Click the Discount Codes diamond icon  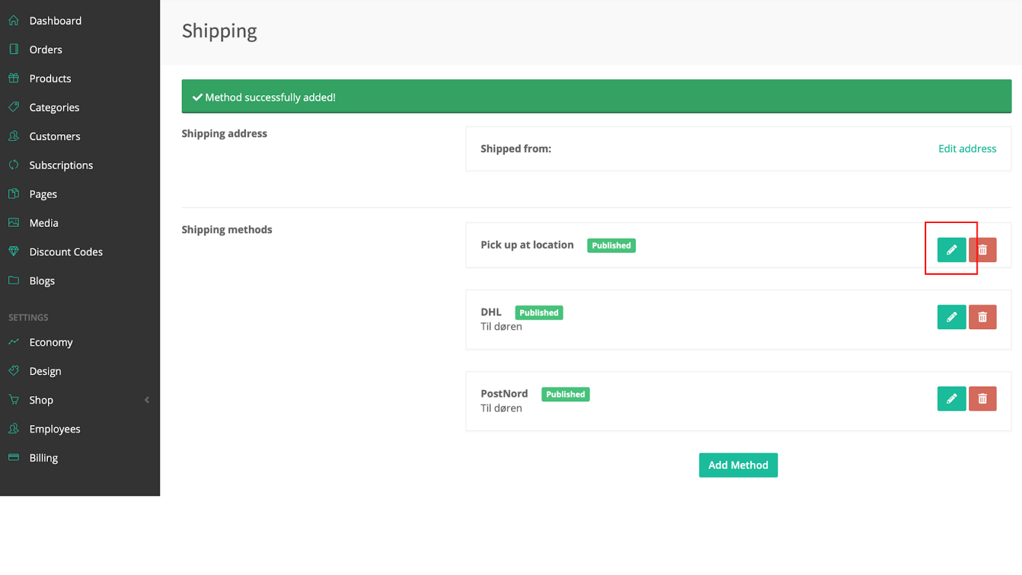pos(13,251)
